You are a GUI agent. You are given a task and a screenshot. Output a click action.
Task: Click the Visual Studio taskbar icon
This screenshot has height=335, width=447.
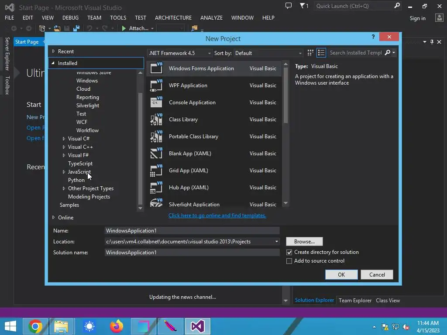pos(198,326)
